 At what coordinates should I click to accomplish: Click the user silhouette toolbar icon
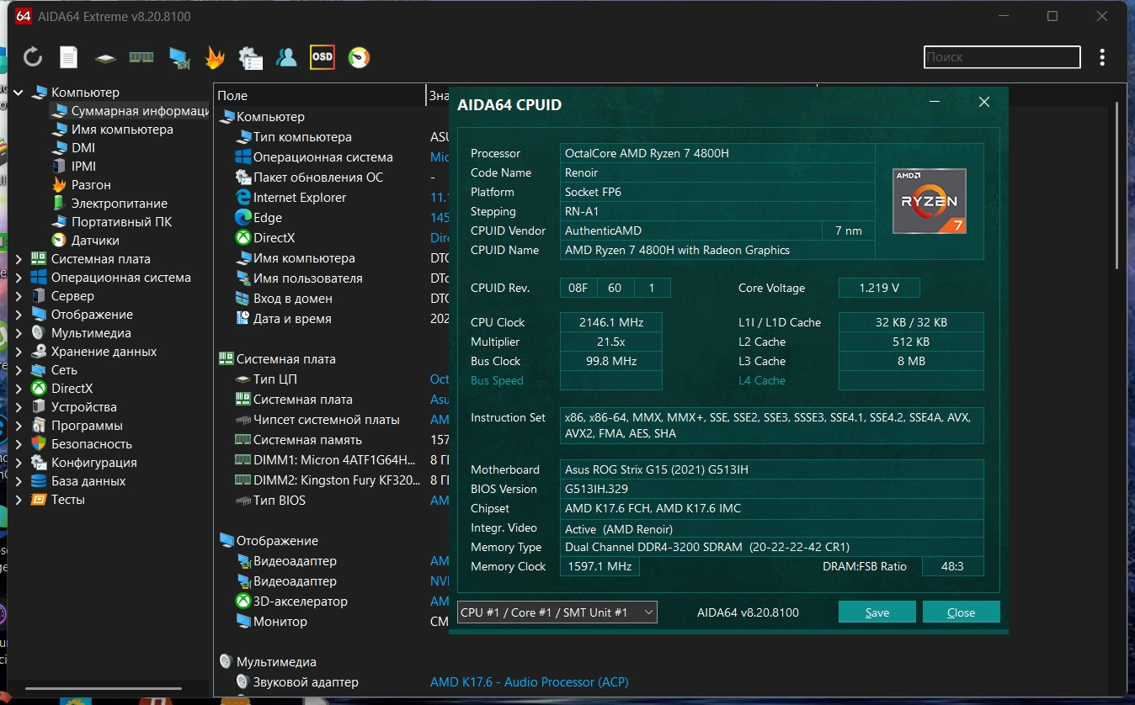tap(286, 57)
